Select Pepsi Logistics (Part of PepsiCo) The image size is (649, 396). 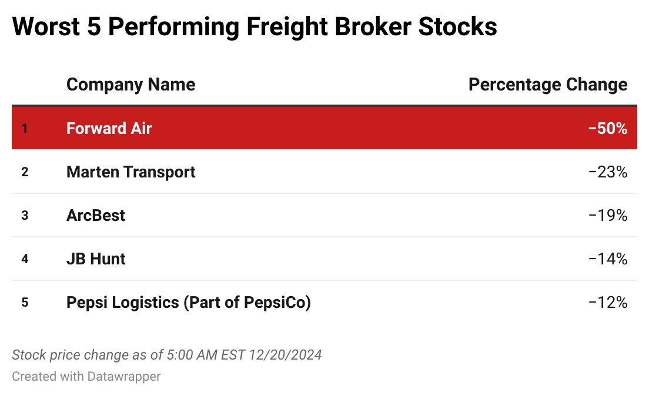coord(188,302)
